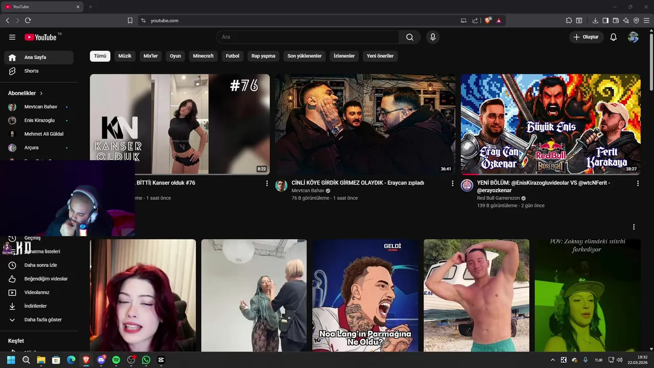This screenshot has width=654, height=368.
Task: Open Shorts from the sidebar
Action: (39, 71)
